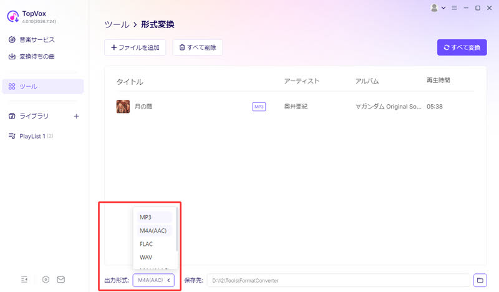Choose WAV from the output format list
Screen dimensions: 499x292
pos(154,257)
